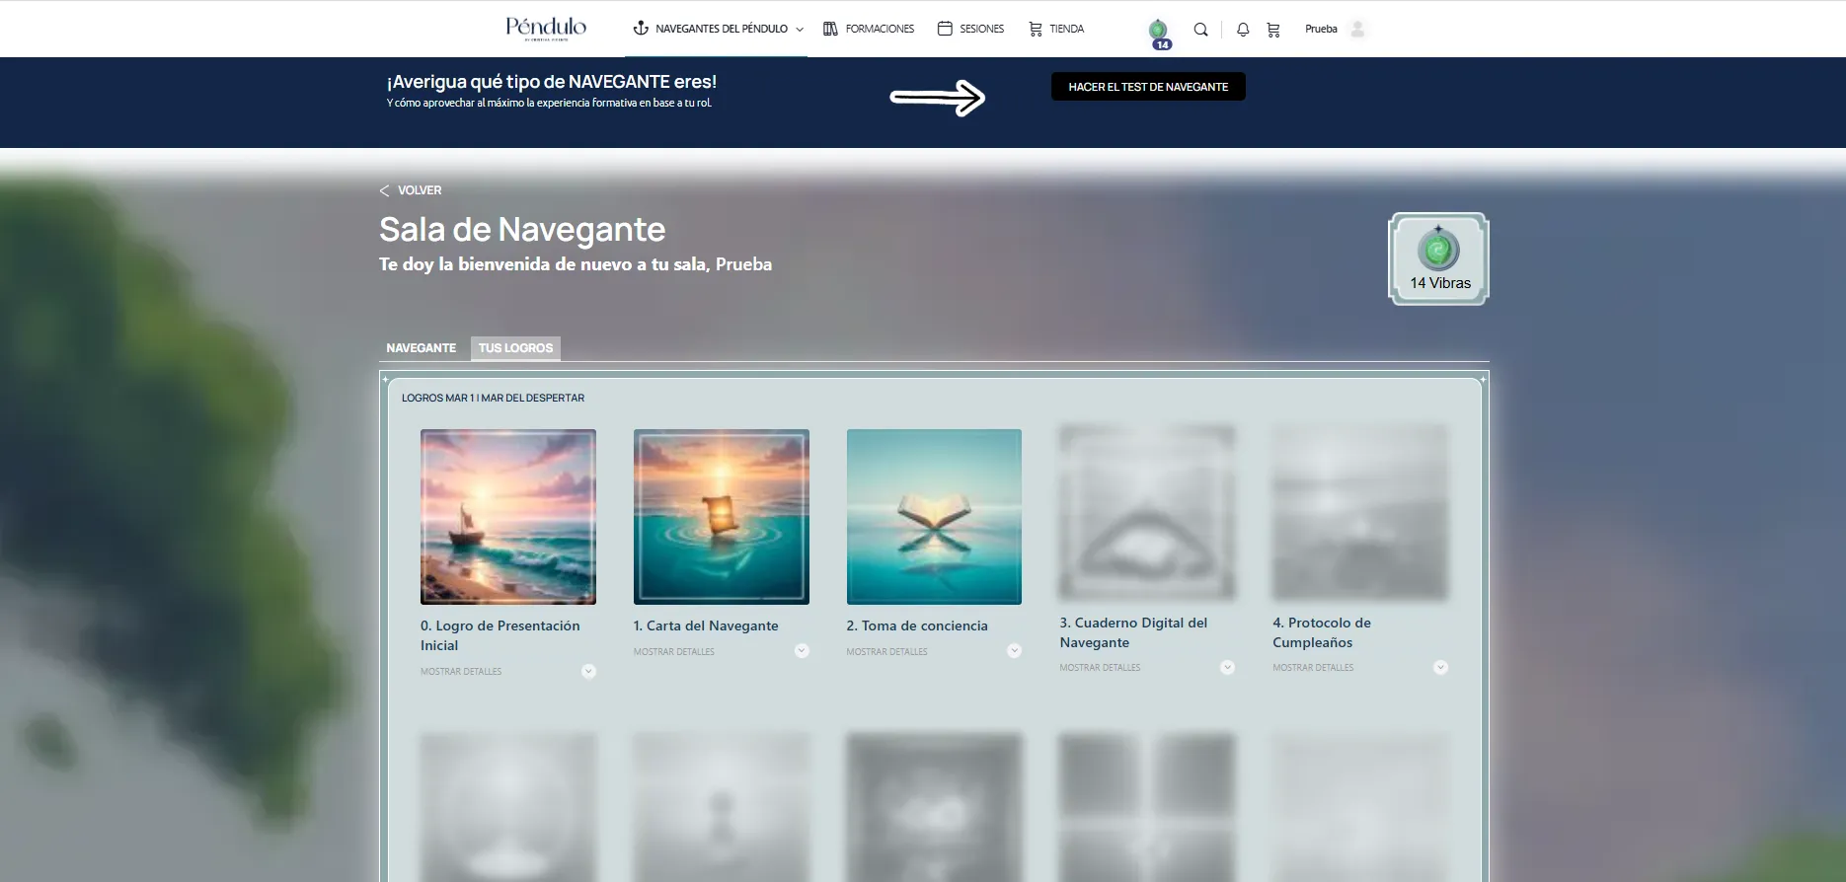Click the Prueba user name
This screenshot has width=1846, height=882.
[1321, 29]
